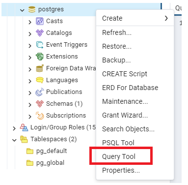Choose Refresh... from context menu
The width and height of the screenshot is (188, 185).
pos(135,32)
